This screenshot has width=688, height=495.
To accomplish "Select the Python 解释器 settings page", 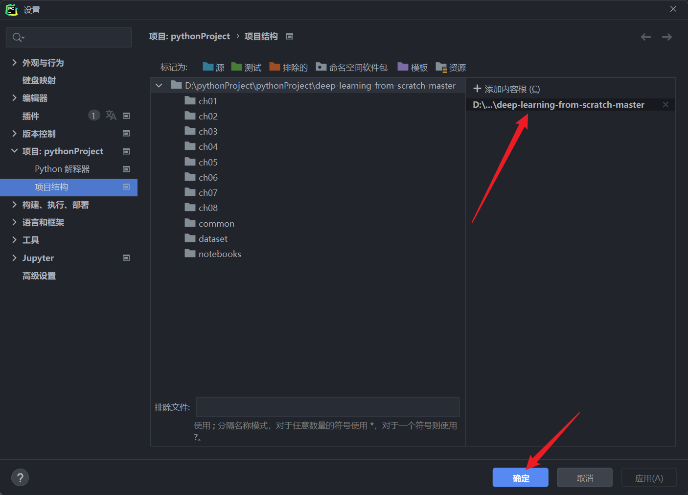I will click(62, 169).
